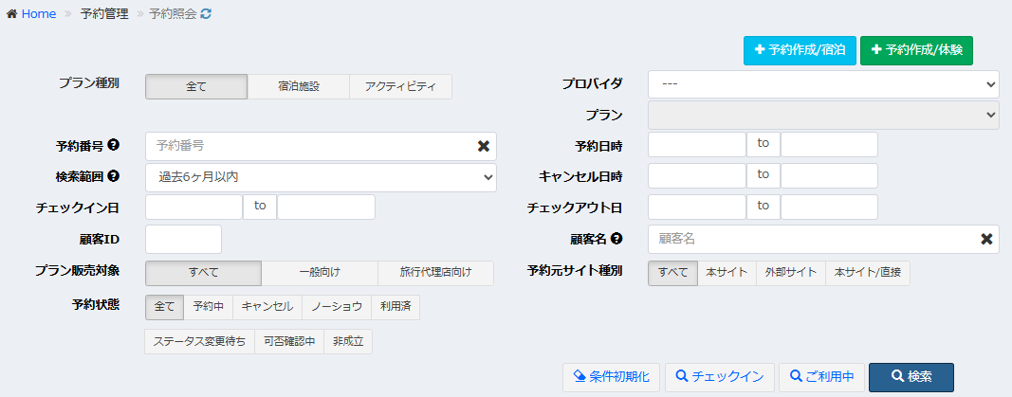Click the チェックアウト日 start field

coord(697,207)
